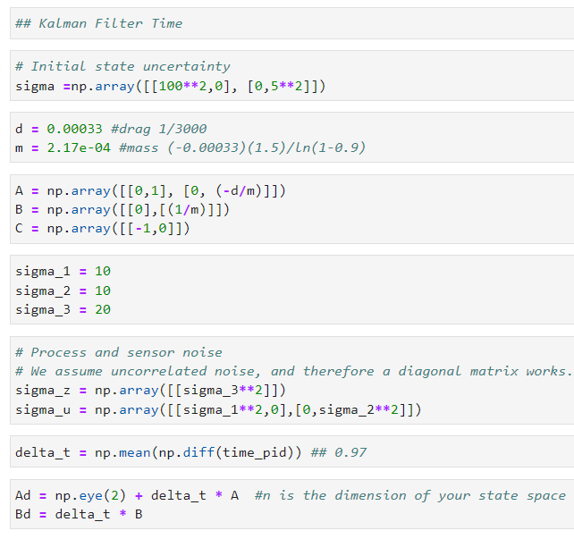This screenshot has width=574, height=539.
Task: Click the sigma_1 = 10 line
Action: point(63,271)
